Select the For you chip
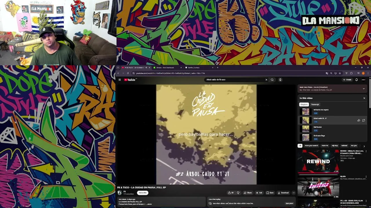Screen dimensions: 371x208 pos(354,146)
